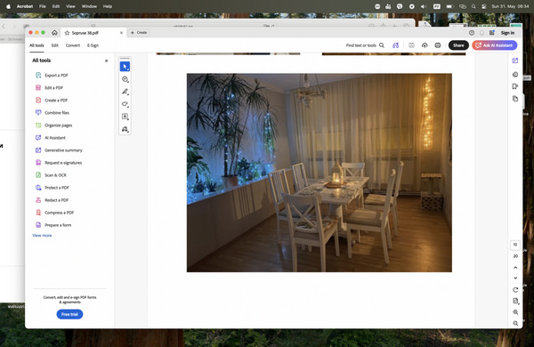
Task: Switch to E-Sign tab
Action: click(93, 45)
